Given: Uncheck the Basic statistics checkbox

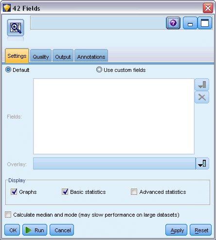Looking at the screenshot, I should click(65, 191).
